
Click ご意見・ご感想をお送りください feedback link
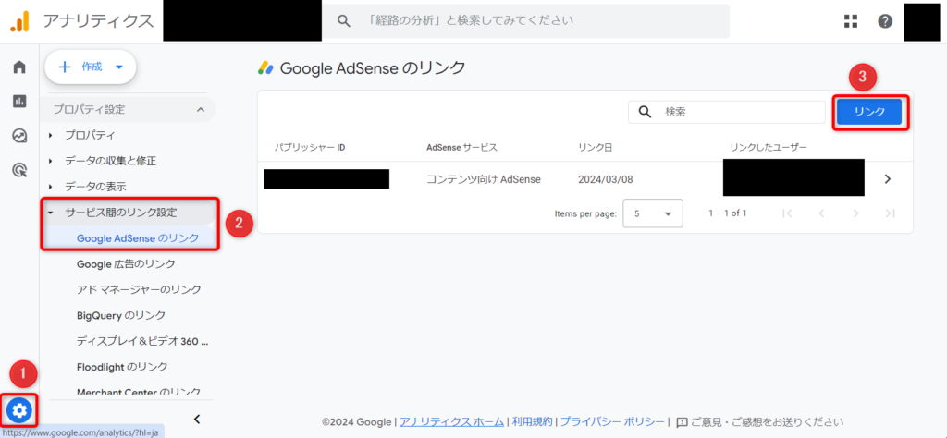click(x=759, y=421)
